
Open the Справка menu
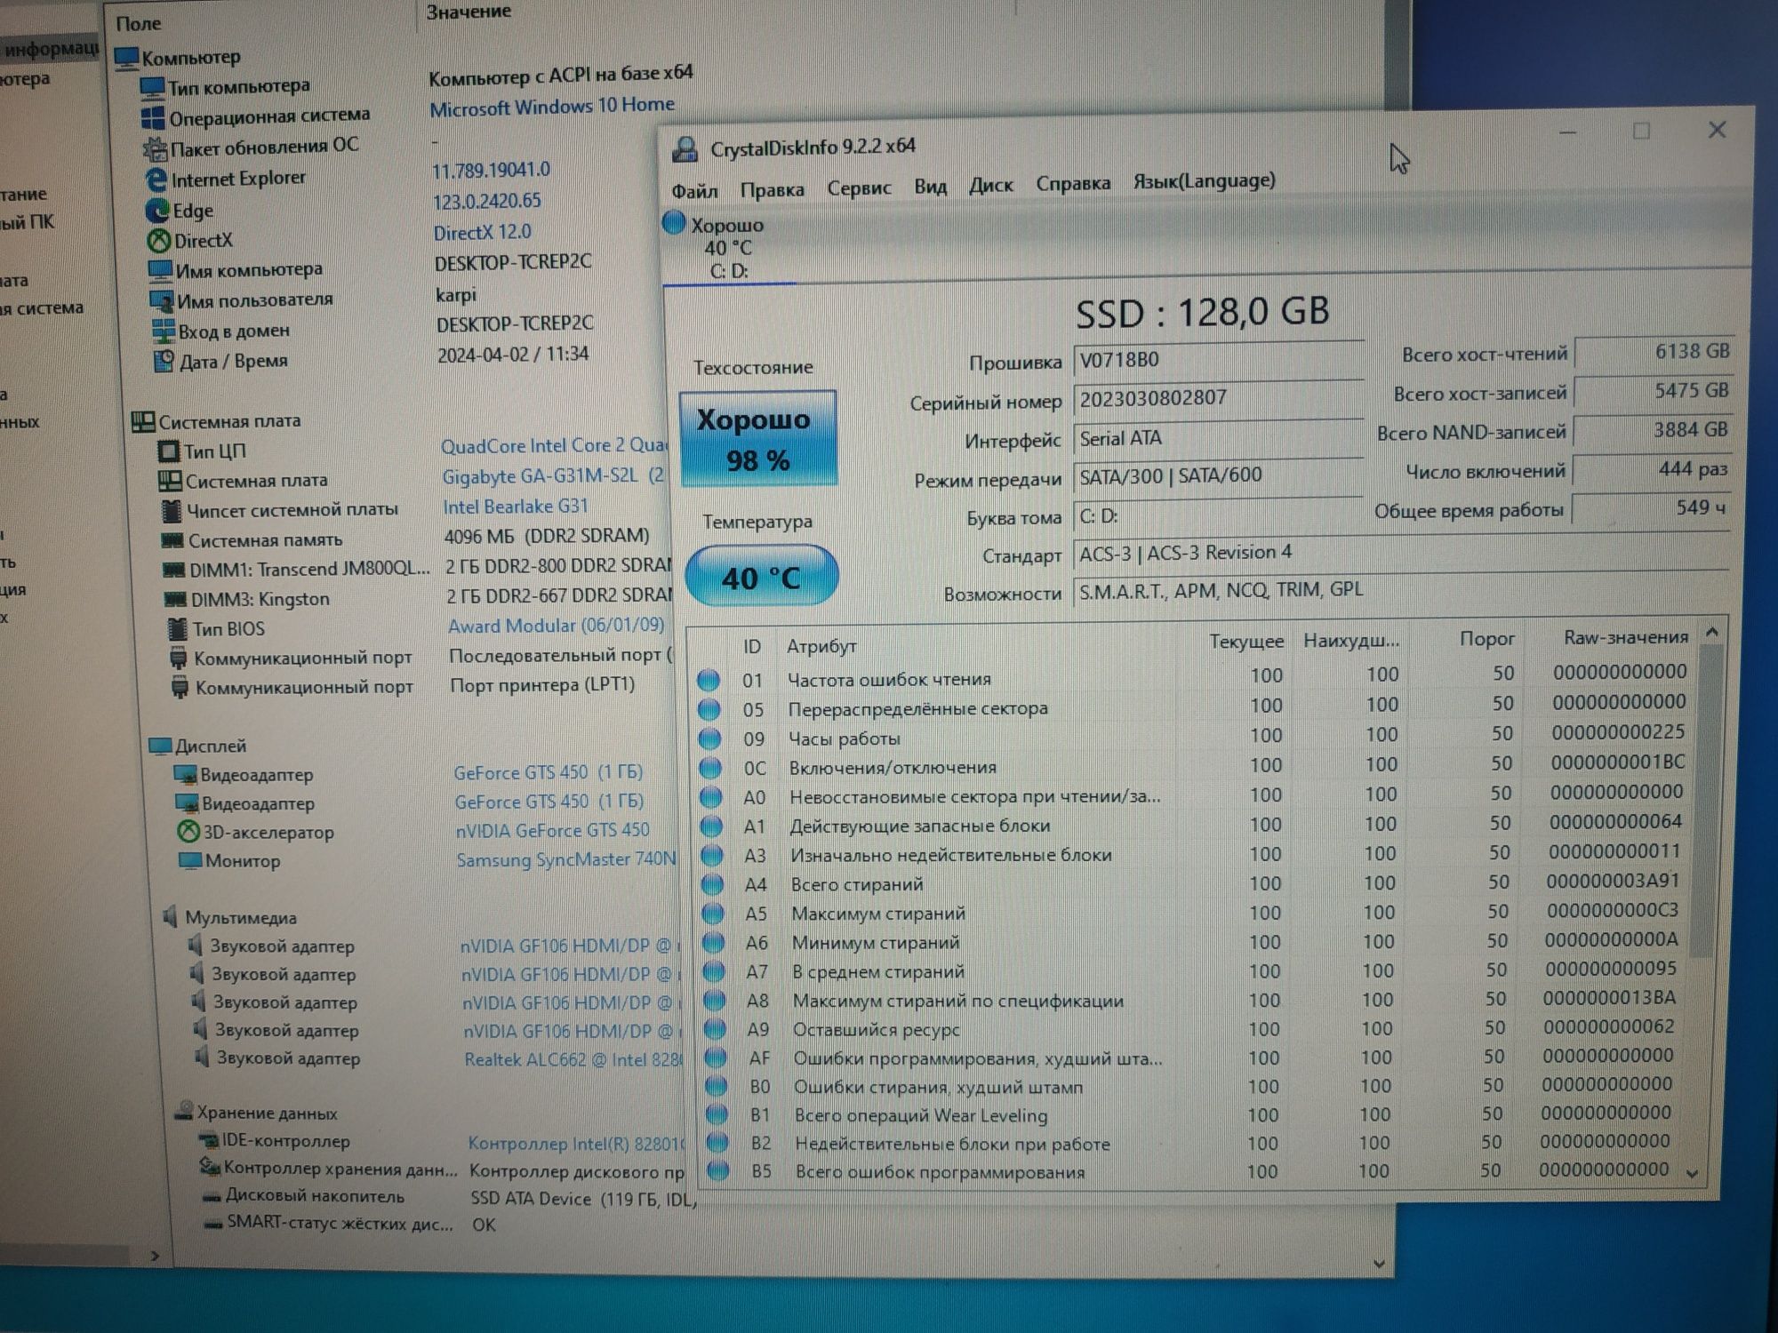tap(1072, 183)
